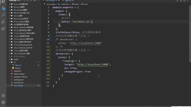Screen dimensions: 191x107
Task: Place cursor on 'module.exports' text
Action: pyautogui.click(x=63, y=7)
